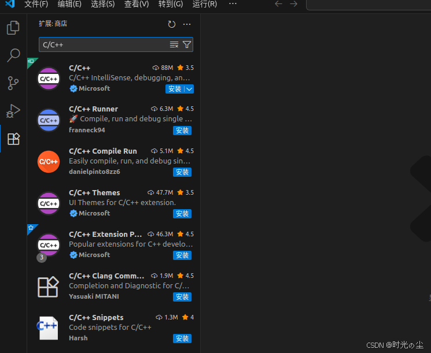
Task: Open the 运行(R) menu
Action: pyautogui.click(x=204, y=4)
